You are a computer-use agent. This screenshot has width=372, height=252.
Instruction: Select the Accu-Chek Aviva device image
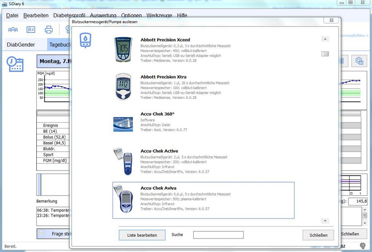pyautogui.click(x=123, y=199)
